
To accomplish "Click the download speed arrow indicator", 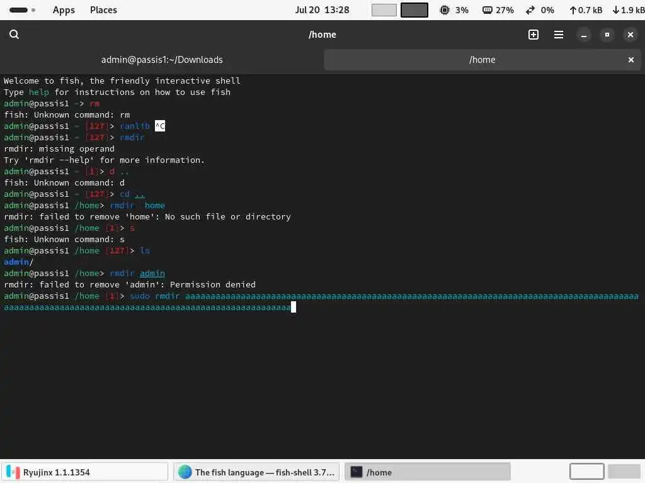I will coord(616,10).
